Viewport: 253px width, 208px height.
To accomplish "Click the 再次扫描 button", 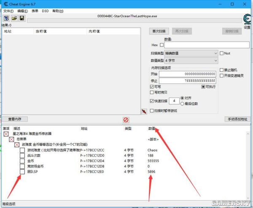I will (x=182, y=31).
